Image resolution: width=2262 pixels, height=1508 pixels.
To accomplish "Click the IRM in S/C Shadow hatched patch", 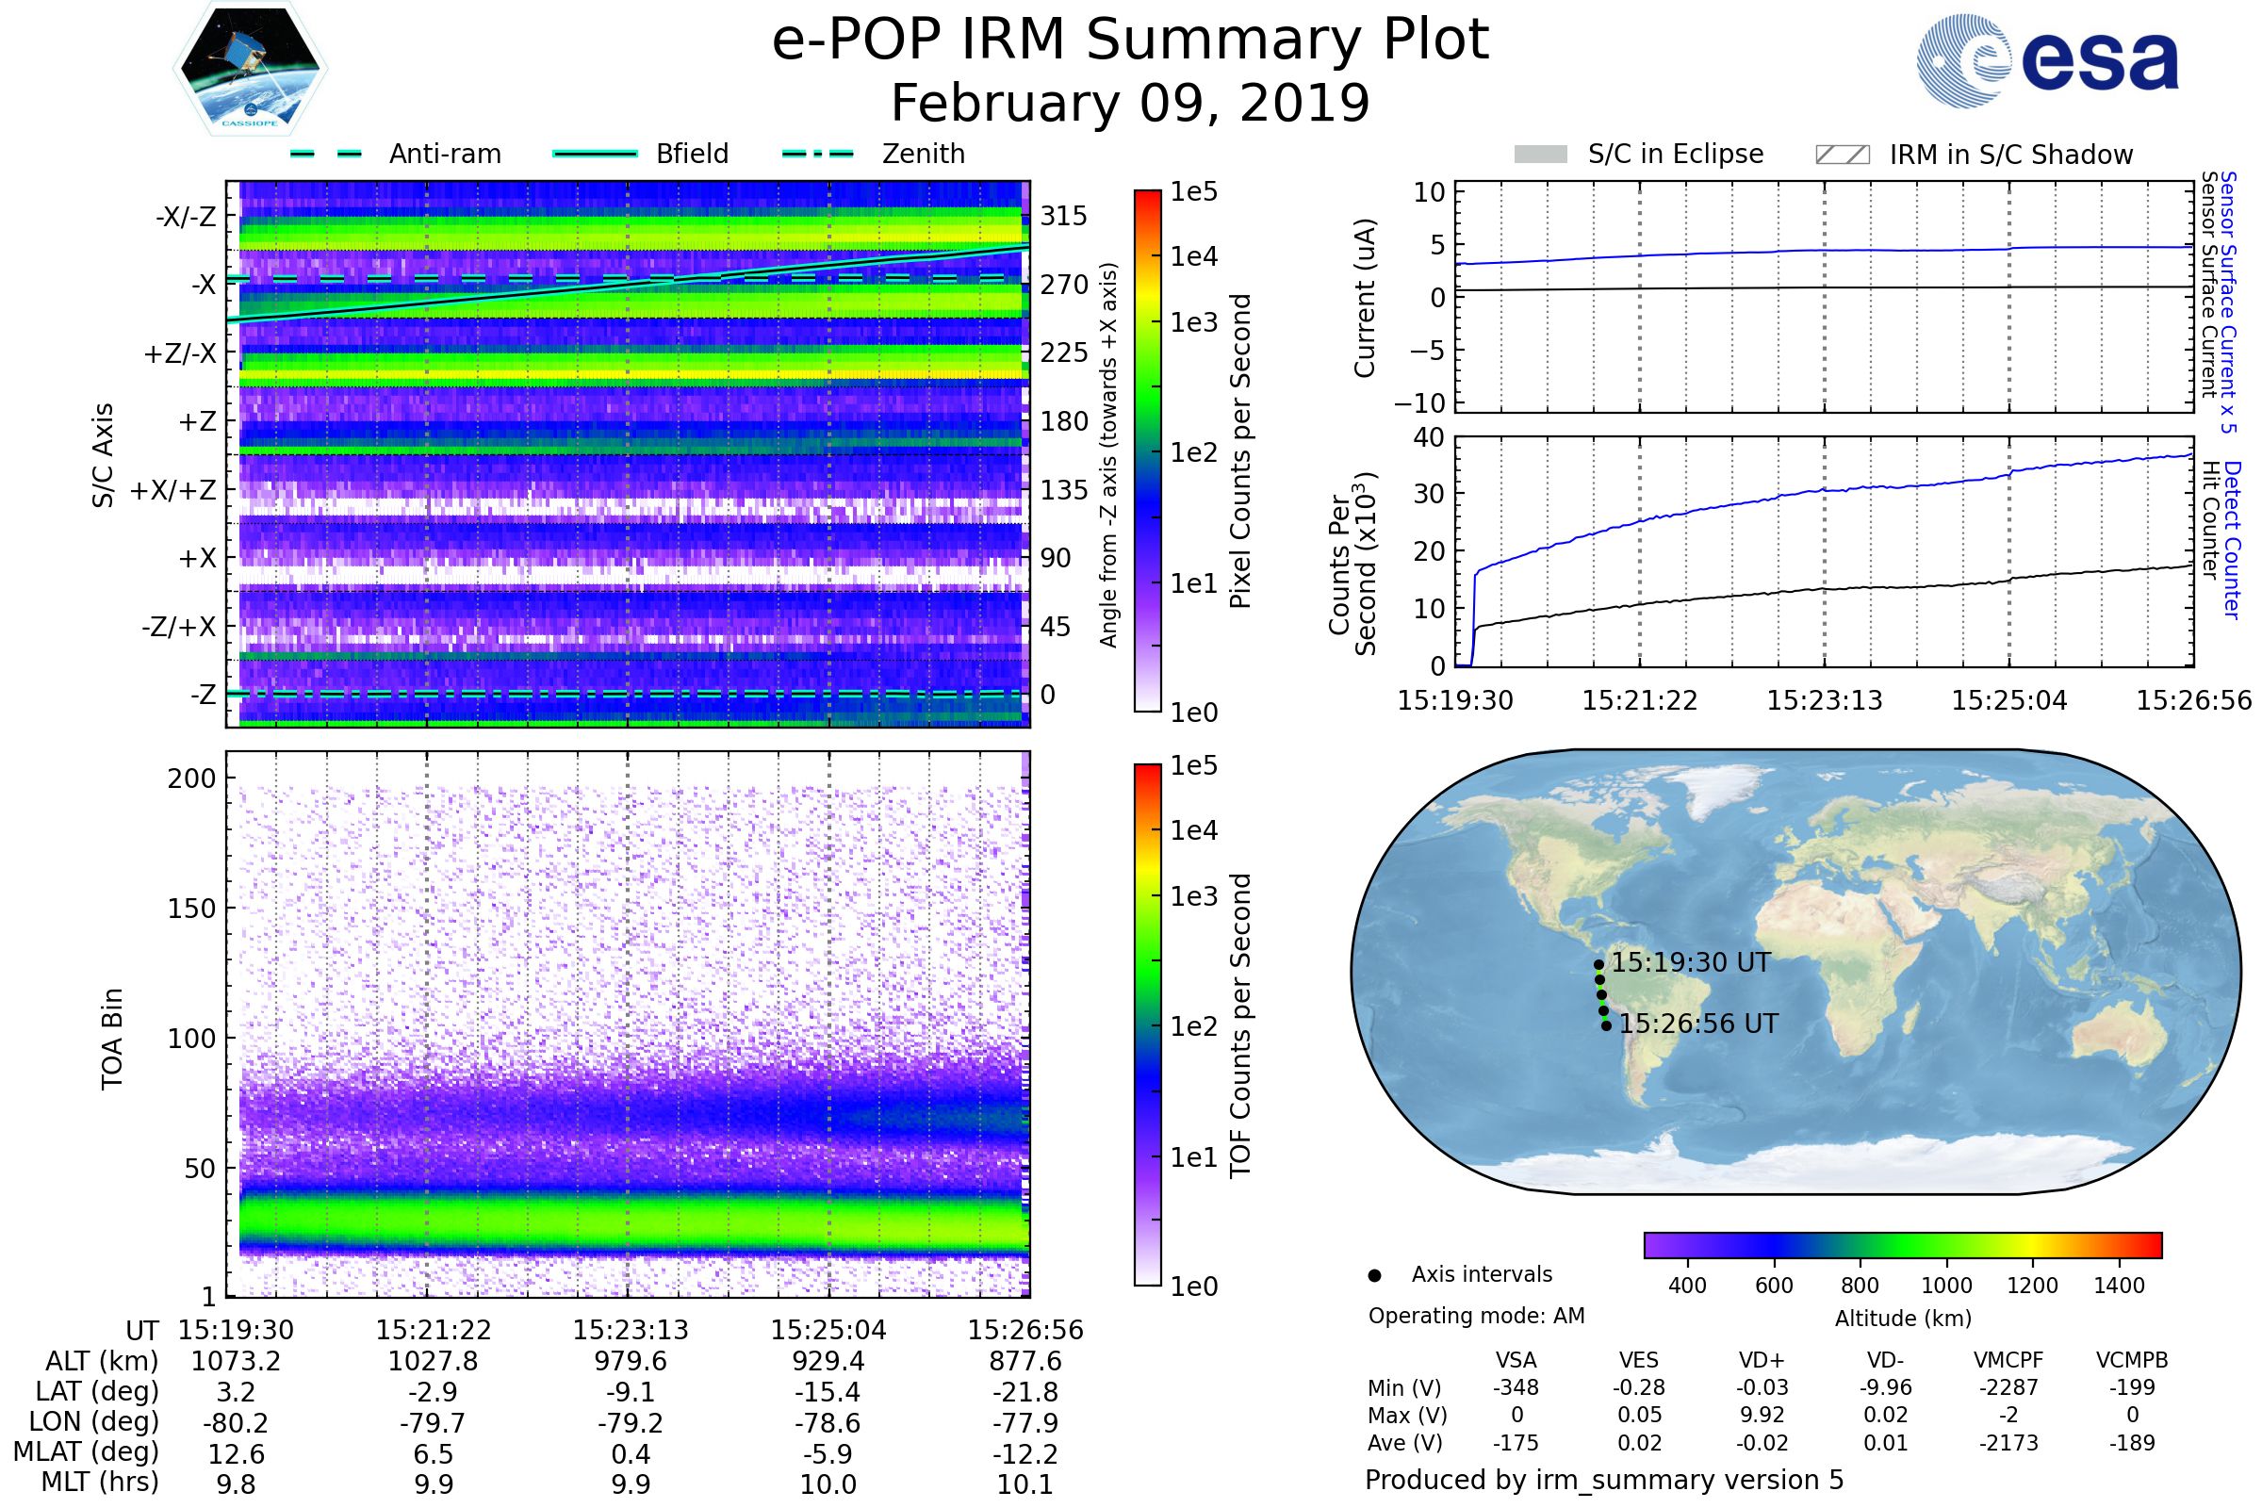I will [x=1842, y=155].
